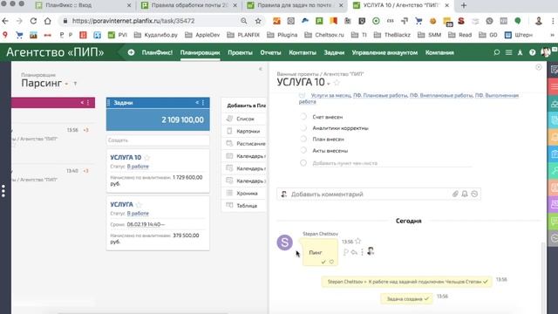The image size is (558, 314).
Task: Open Задачи column options dots
Action: [x=203, y=103]
